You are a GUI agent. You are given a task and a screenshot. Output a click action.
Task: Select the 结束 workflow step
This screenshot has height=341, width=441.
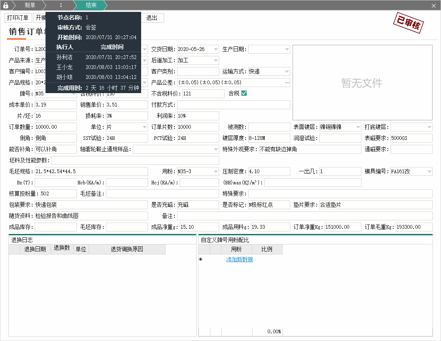[x=91, y=5]
